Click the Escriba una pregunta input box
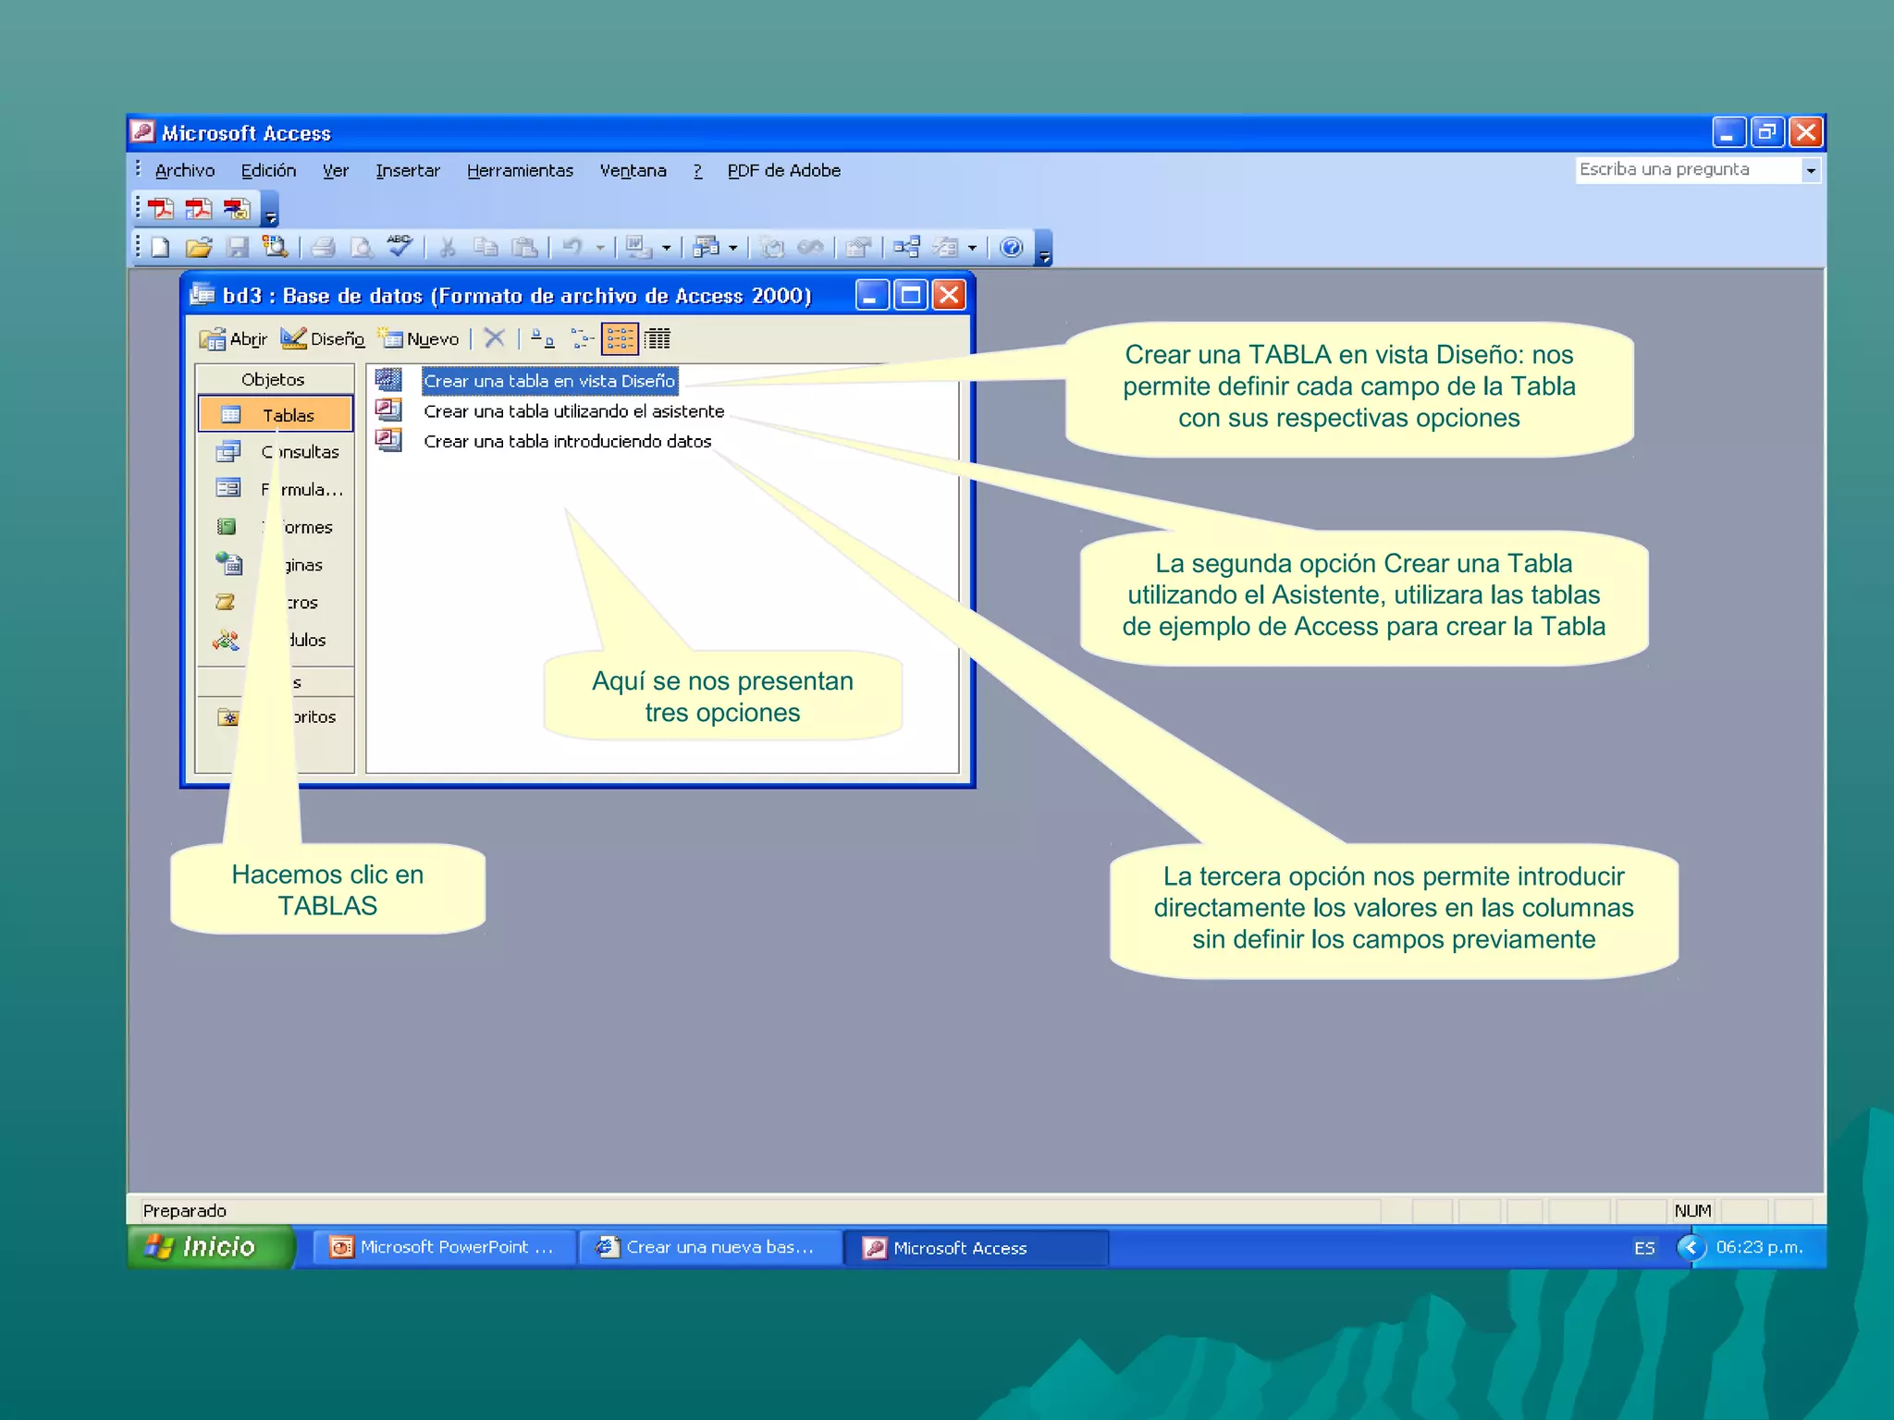The height and width of the screenshot is (1420, 1894). (x=1689, y=170)
